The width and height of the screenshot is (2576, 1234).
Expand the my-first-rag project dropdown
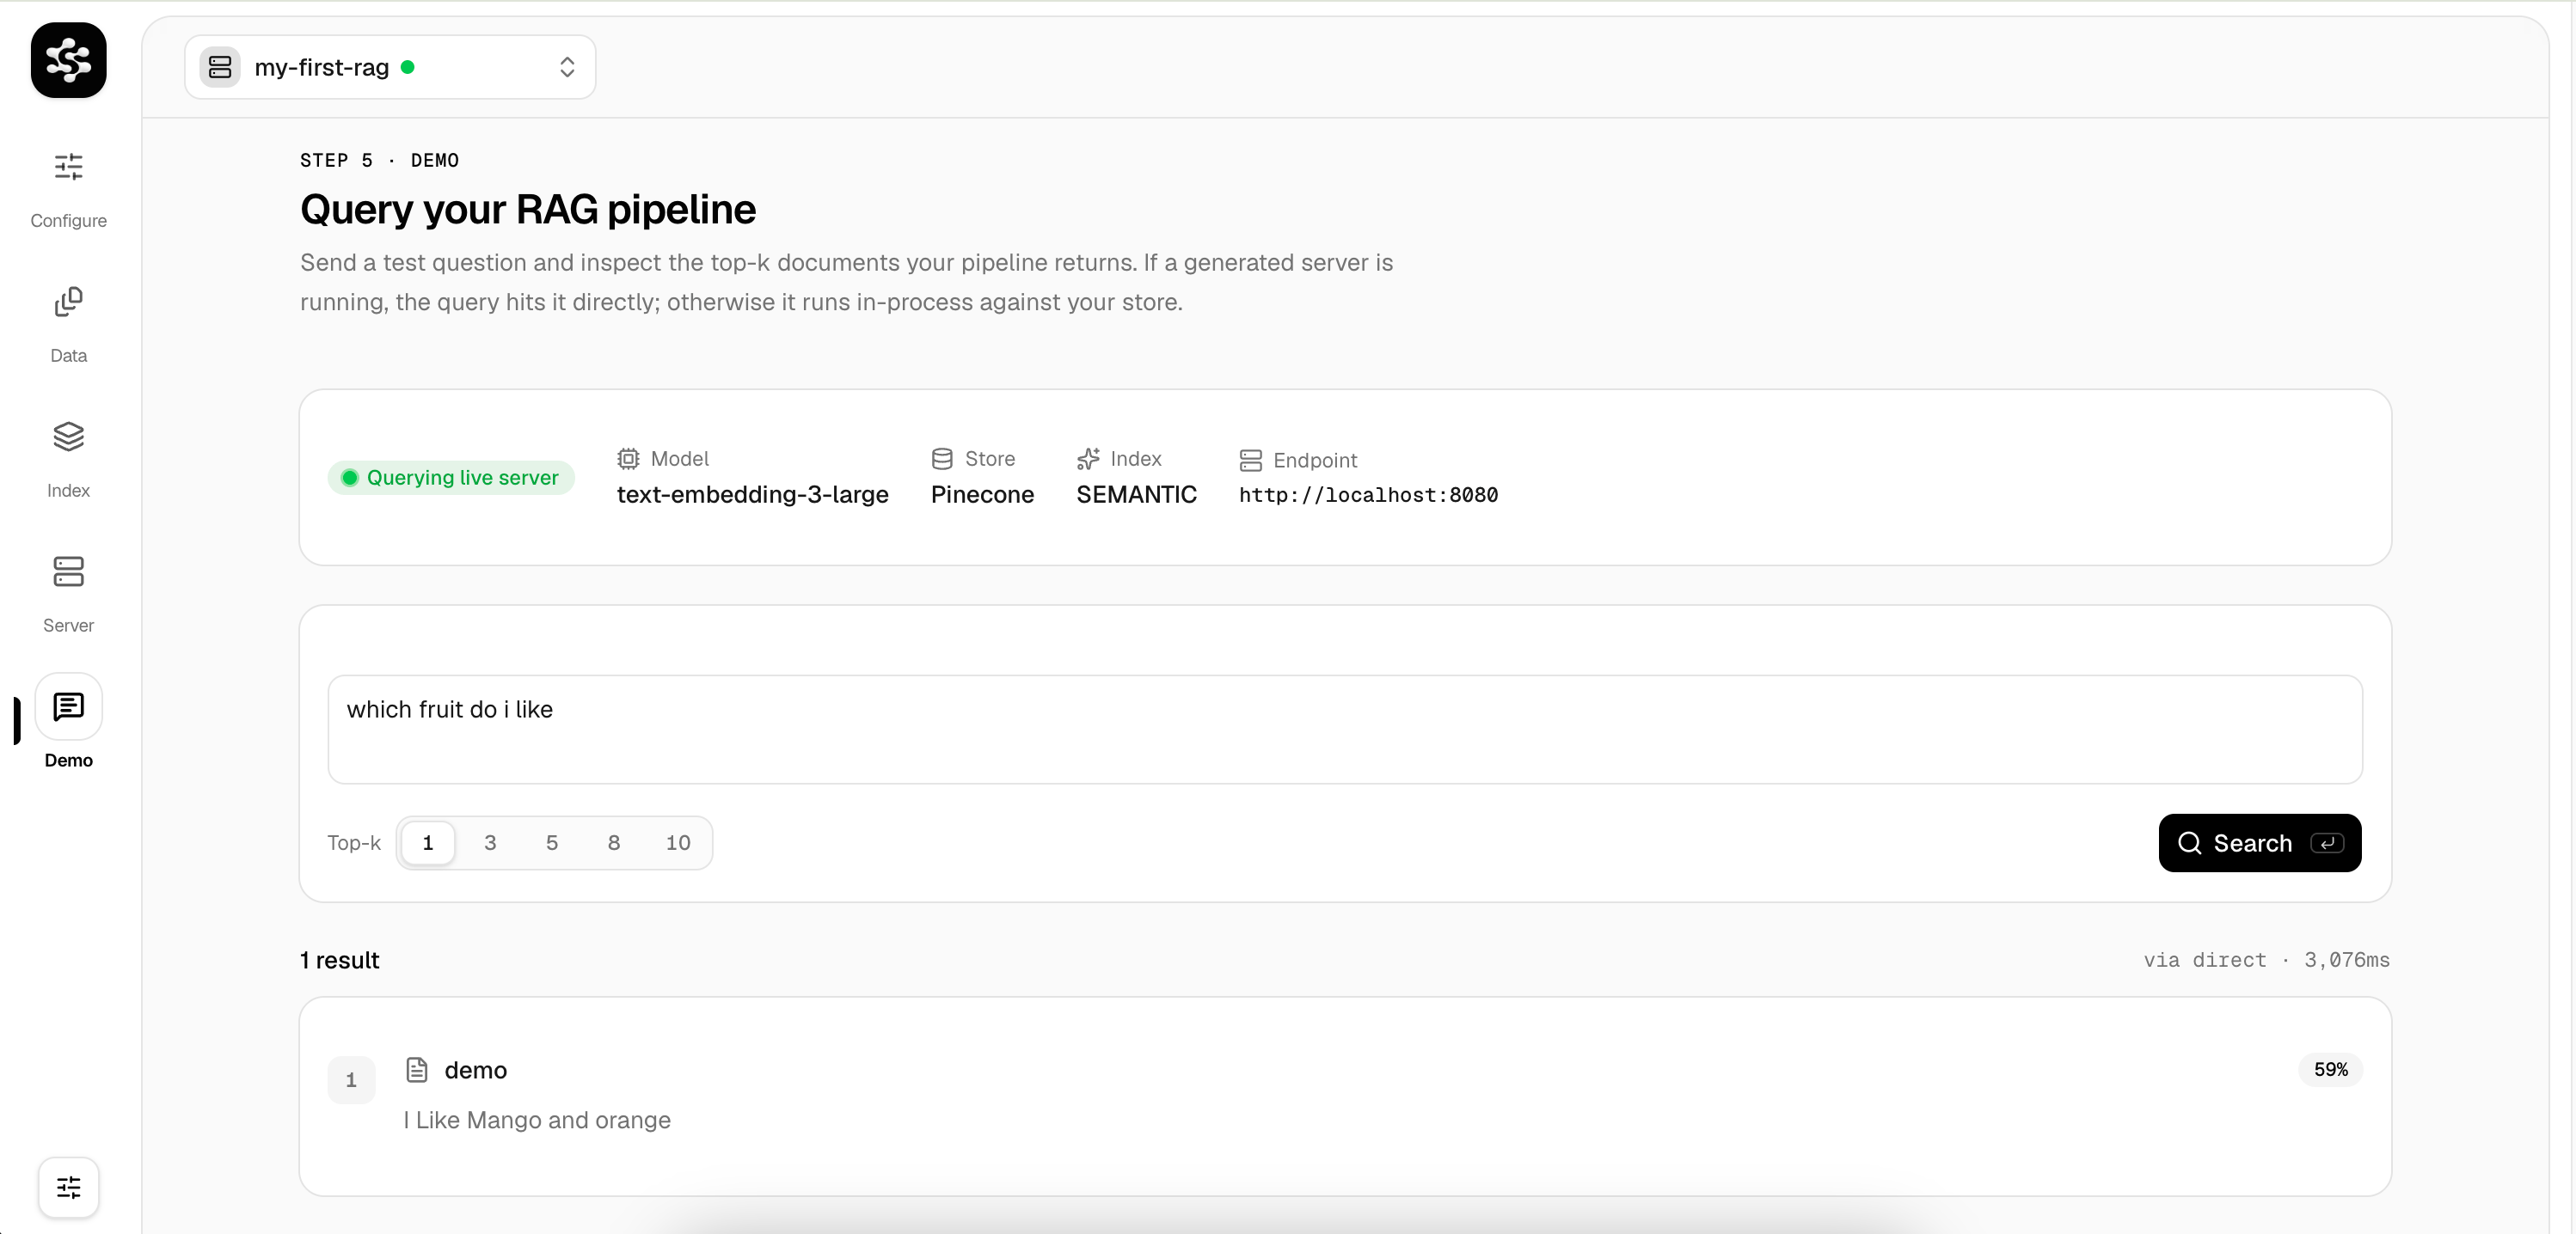pos(390,67)
